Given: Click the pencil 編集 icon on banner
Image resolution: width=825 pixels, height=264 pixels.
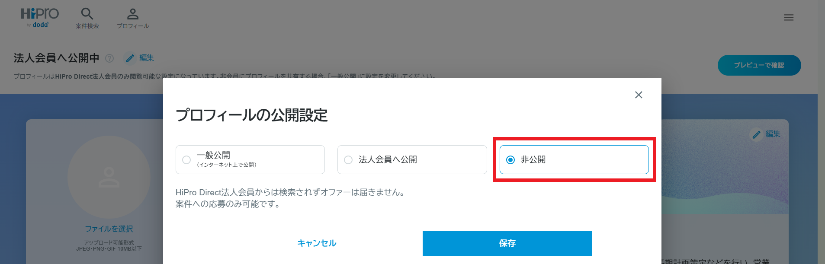Looking at the screenshot, I should point(756,135).
